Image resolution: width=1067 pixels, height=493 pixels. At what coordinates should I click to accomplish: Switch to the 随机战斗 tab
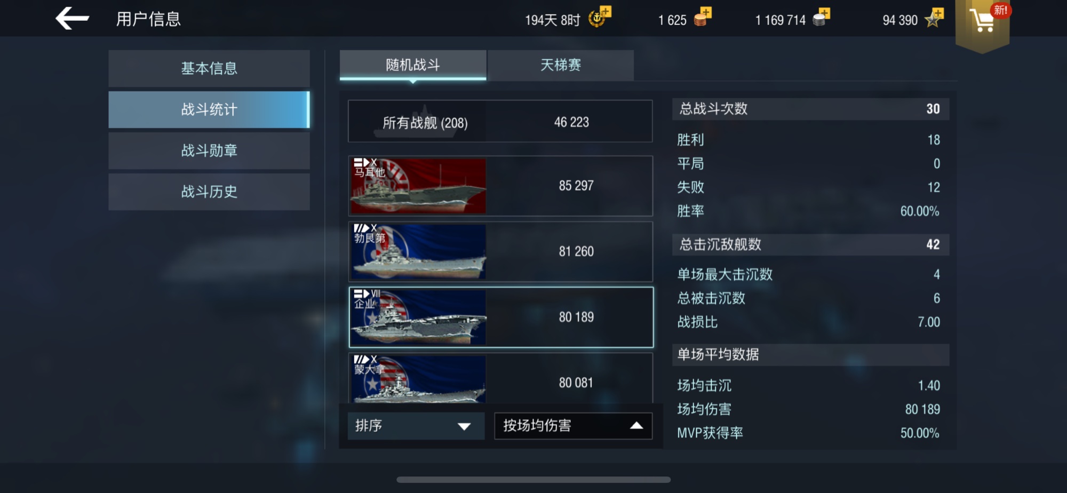click(x=413, y=65)
